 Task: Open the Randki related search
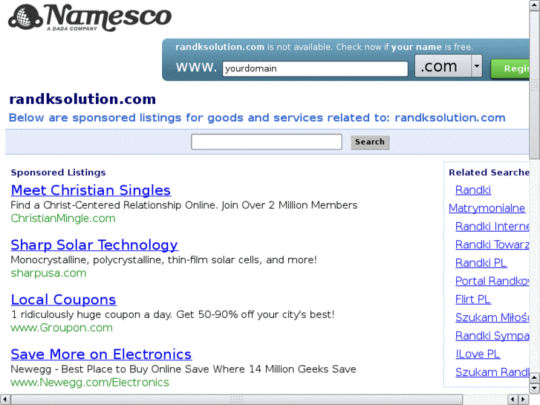(x=473, y=190)
